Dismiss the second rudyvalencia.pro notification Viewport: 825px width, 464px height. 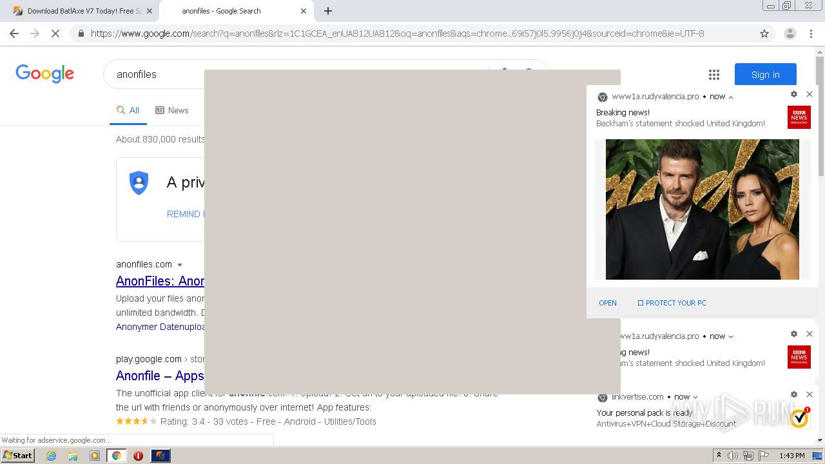click(x=810, y=334)
